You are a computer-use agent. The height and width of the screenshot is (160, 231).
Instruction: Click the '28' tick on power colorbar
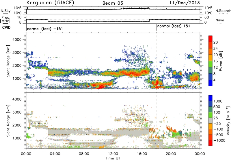[x=215, y=42]
